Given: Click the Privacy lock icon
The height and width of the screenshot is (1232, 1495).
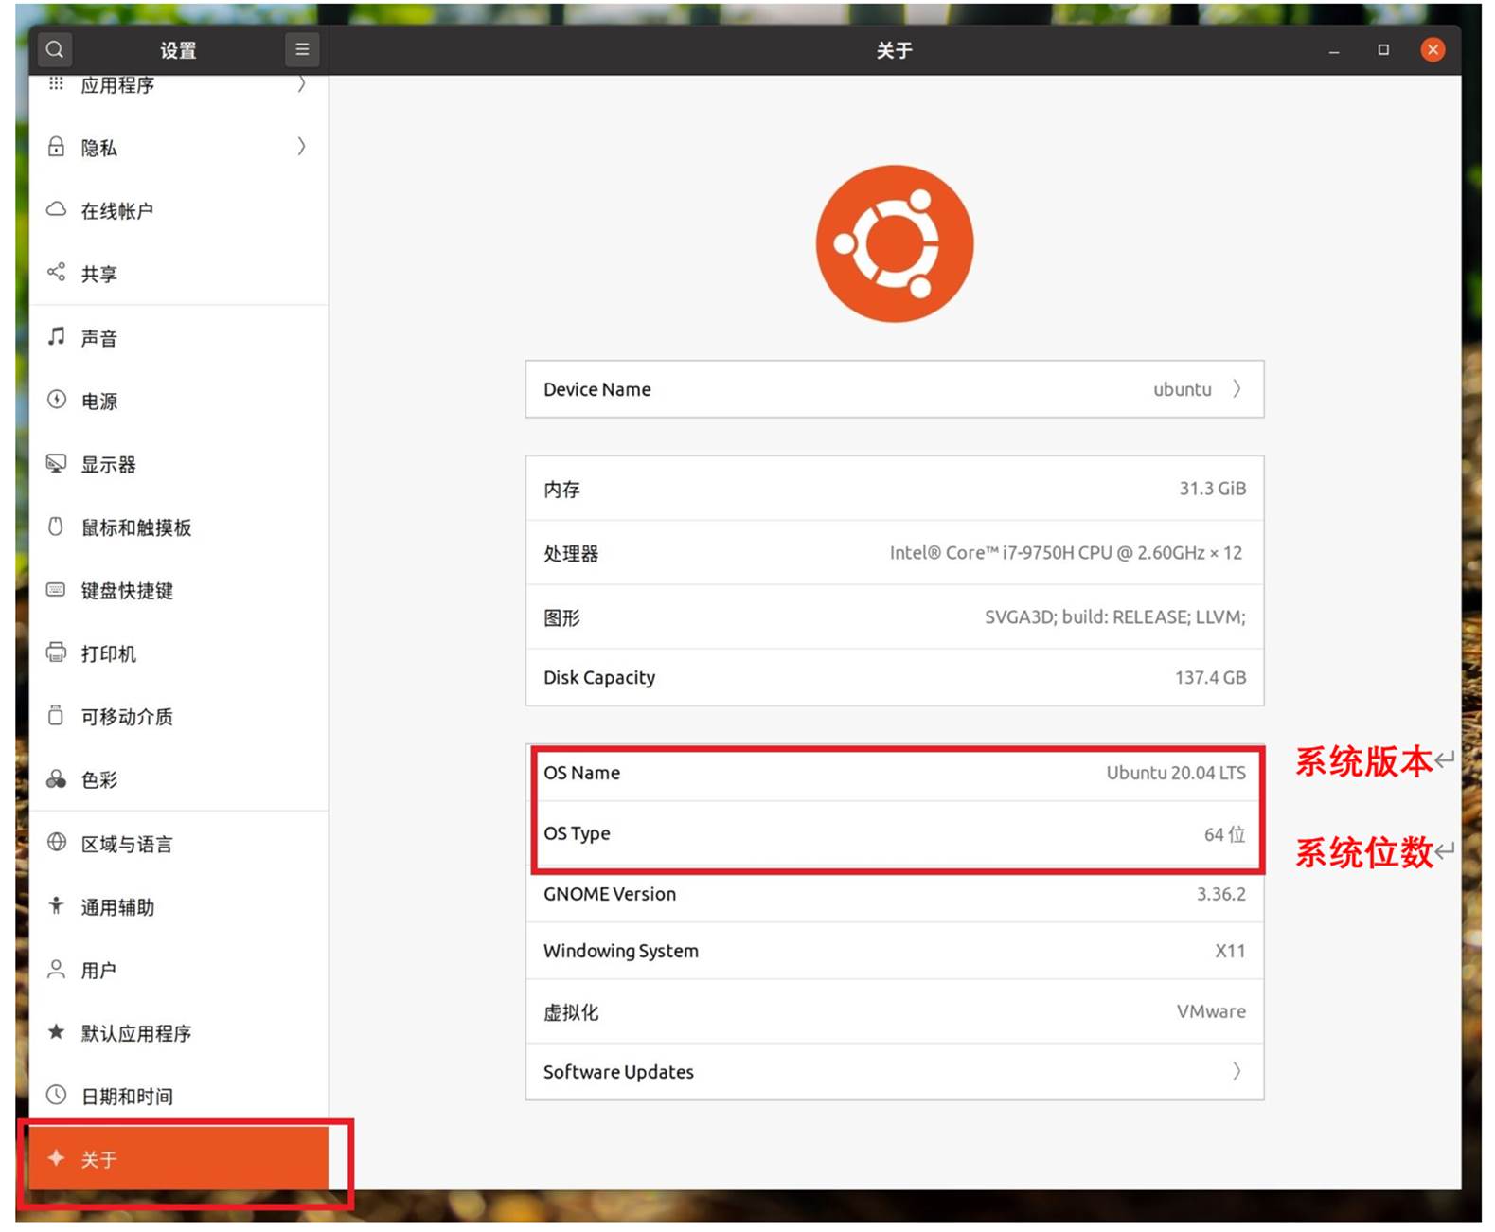Looking at the screenshot, I should click(57, 147).
